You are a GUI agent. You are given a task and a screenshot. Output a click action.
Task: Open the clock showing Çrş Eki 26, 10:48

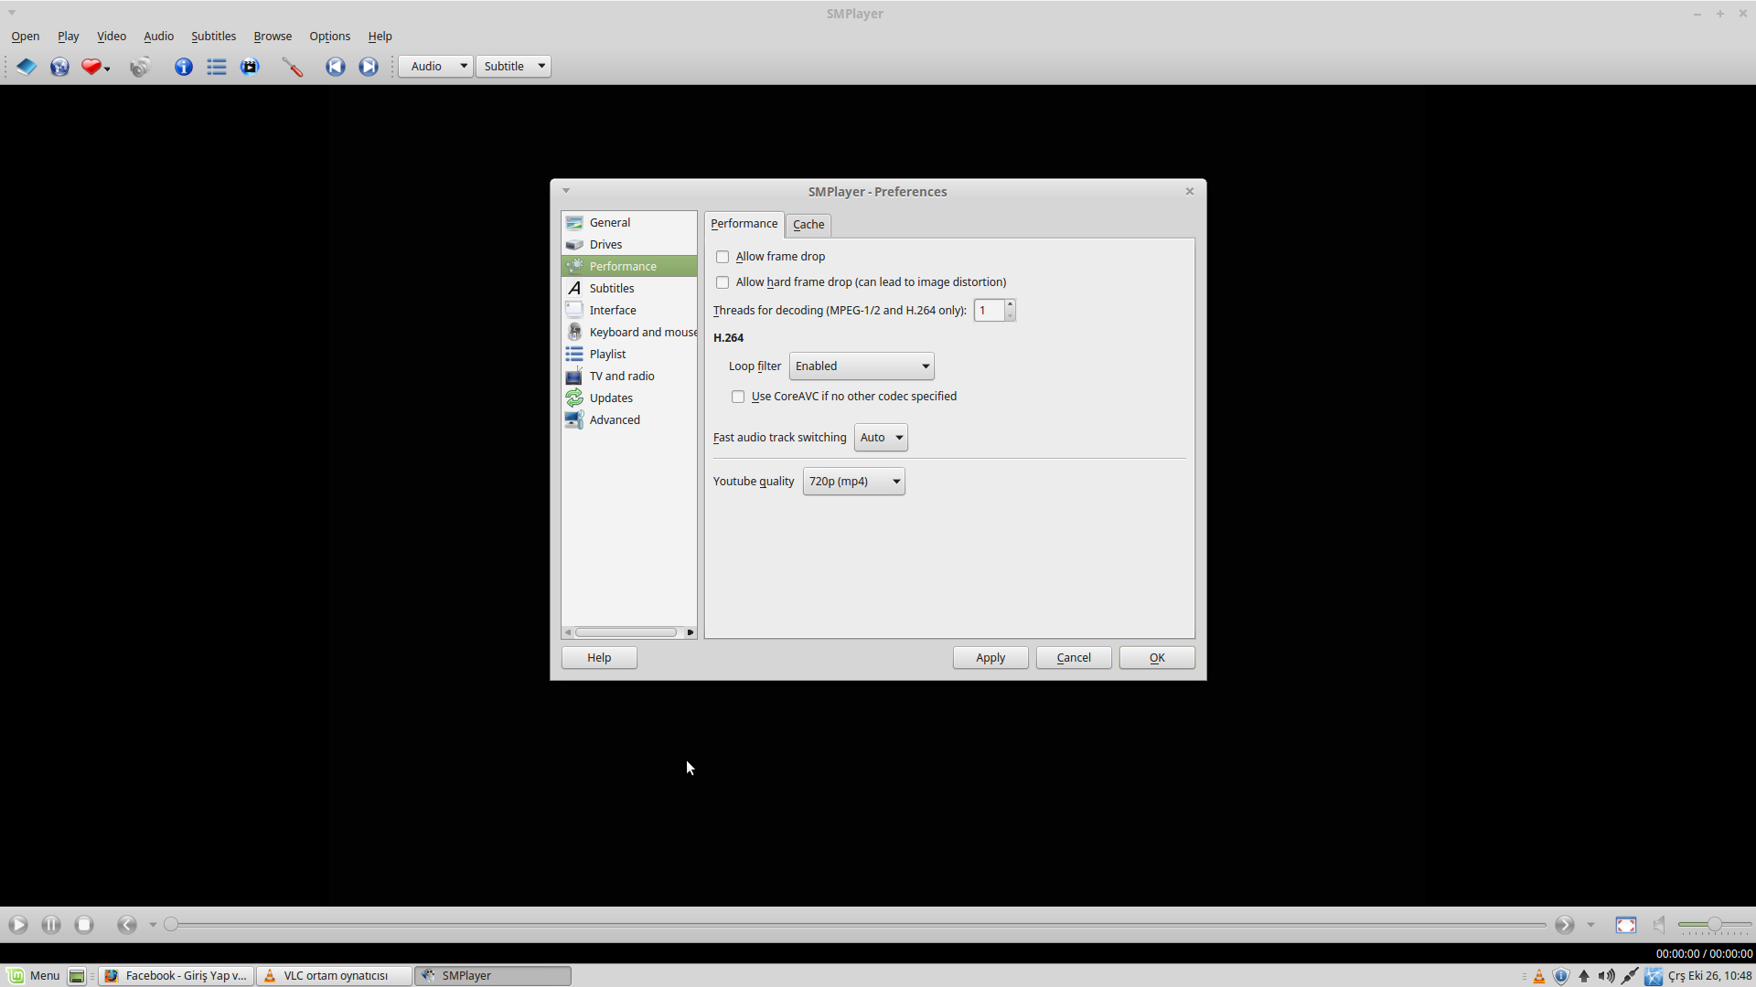(1709, 976)
